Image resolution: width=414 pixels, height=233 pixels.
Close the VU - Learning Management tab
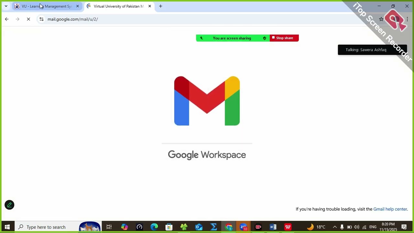[78, 6]
